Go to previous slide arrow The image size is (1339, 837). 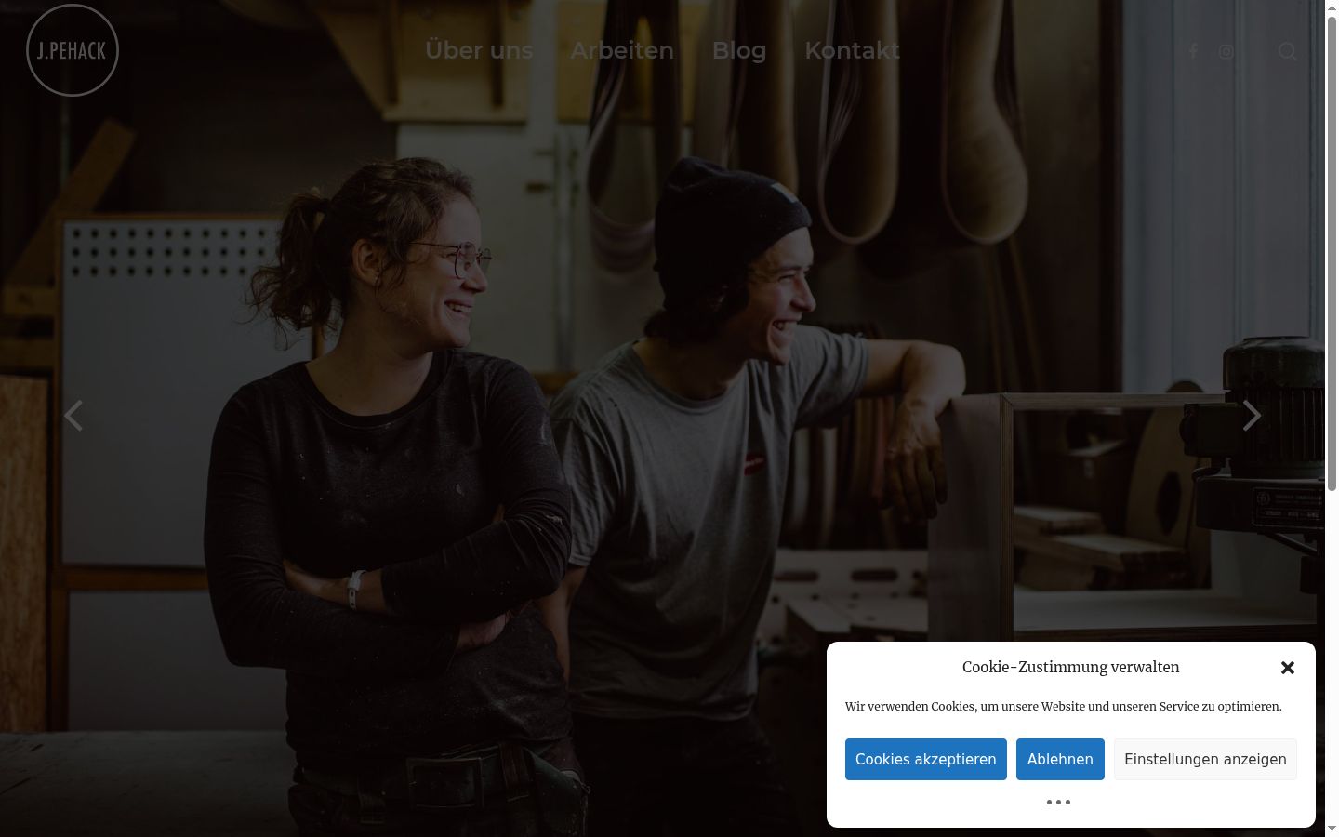(x=73, y=416)
